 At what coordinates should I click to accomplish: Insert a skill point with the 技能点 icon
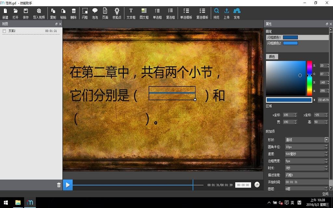click(117, 13)
